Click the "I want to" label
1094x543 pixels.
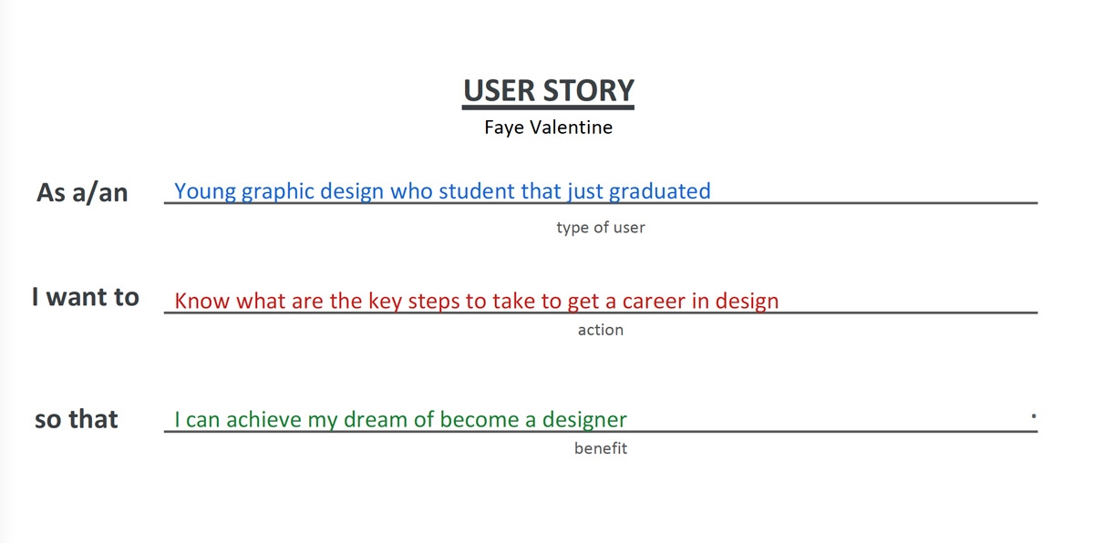(x=86, y=297)
